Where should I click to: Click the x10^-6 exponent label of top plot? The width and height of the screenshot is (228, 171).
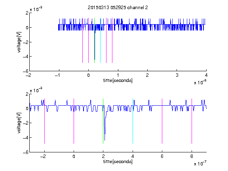pos(200,82)
